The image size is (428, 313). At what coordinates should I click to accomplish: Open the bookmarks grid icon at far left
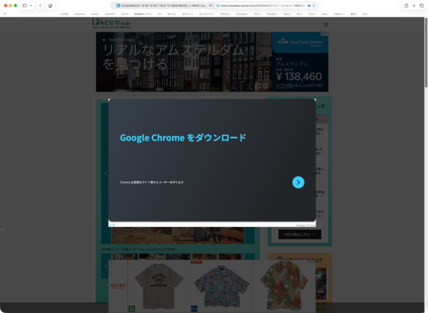coord(5,13)
